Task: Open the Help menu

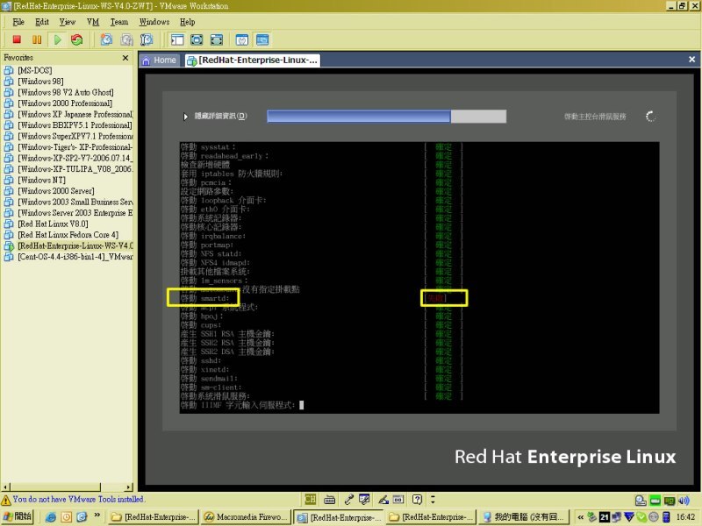Action: coord(187,22)
